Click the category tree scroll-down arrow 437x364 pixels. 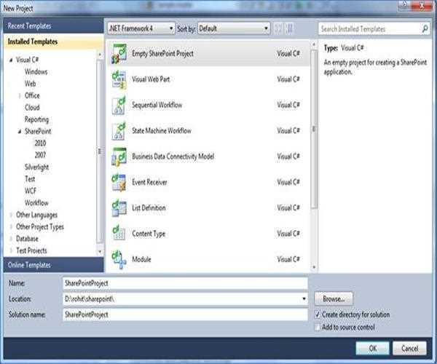pyautogui.click(x=100, y=252)
